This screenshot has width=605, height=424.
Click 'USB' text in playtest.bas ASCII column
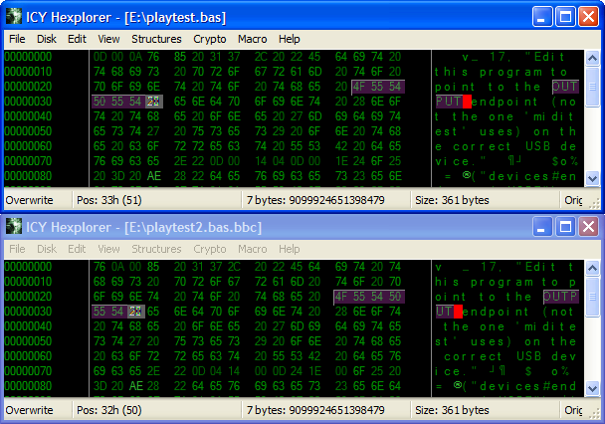click(538, 146)
